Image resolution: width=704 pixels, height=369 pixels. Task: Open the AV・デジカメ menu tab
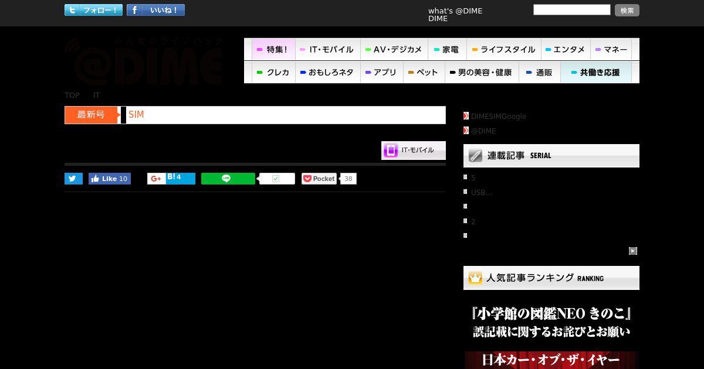(394, 50)
